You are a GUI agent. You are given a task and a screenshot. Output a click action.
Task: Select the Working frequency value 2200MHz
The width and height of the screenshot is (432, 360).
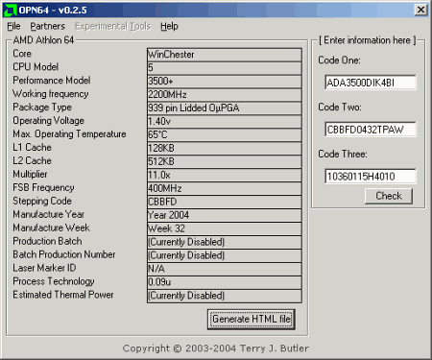[x=225, y=95]
